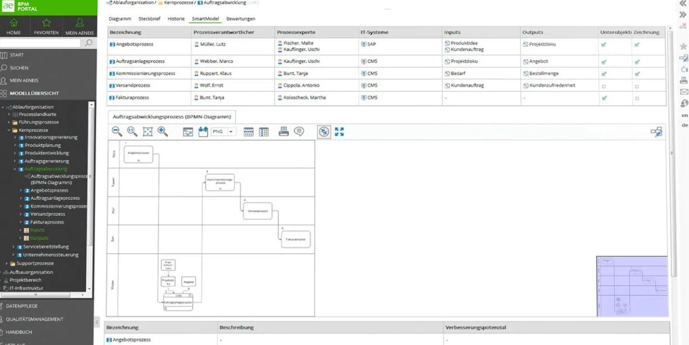Click the key icon in the right sidebar
The image size is (689, 345).
point(683,27)
